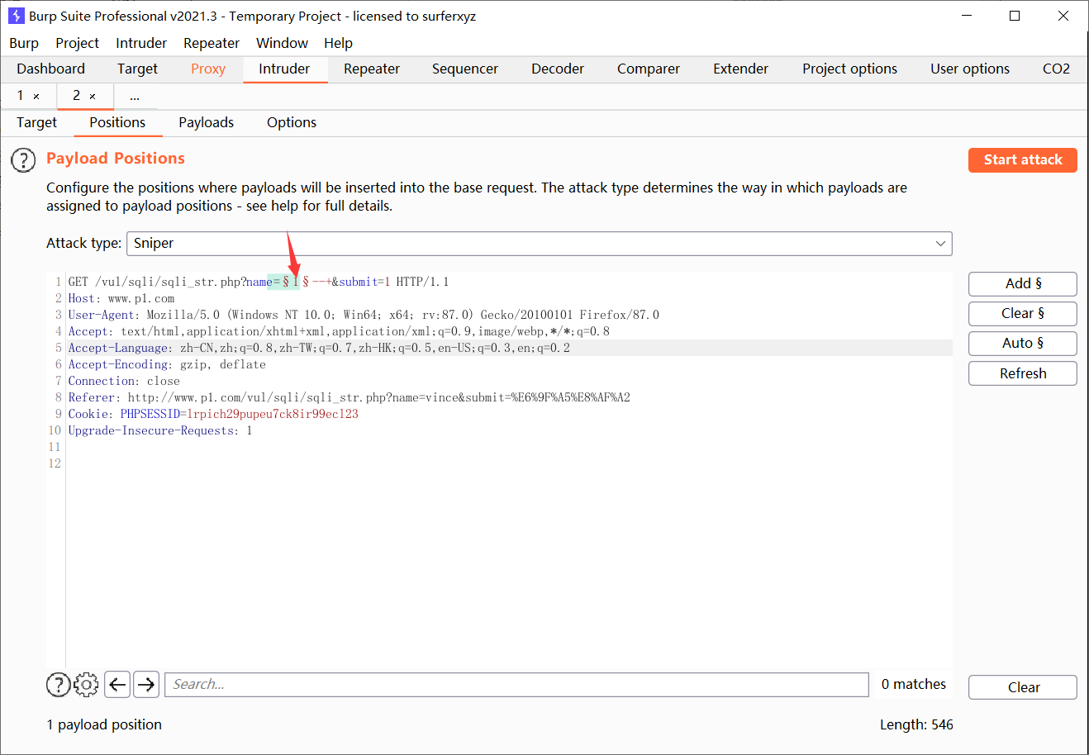Select Intruder attack tab 1

pyautogui.click(x=21, y=96)
